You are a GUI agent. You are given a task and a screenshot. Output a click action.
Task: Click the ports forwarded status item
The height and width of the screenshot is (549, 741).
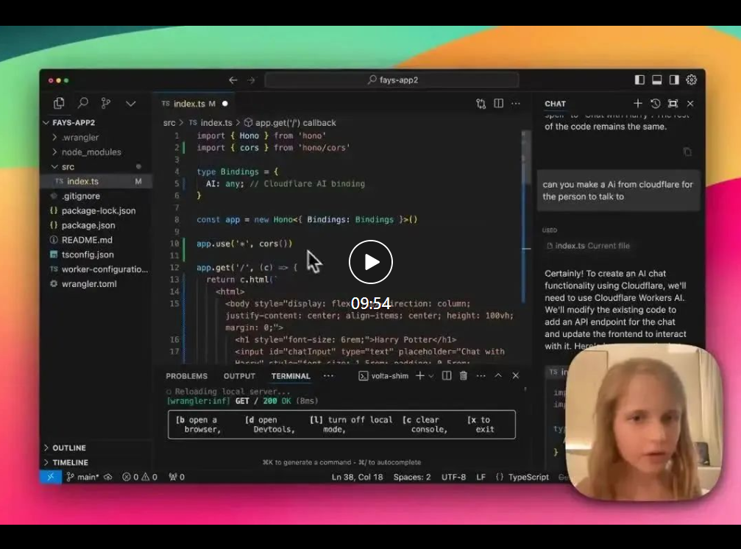177,477
